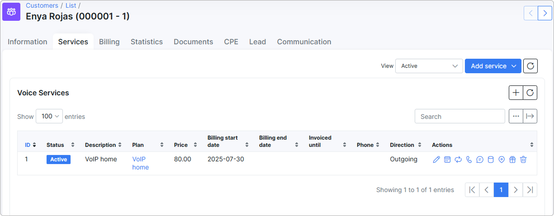
Task: Click the Search input field
Action: click(x=459, y=117)
